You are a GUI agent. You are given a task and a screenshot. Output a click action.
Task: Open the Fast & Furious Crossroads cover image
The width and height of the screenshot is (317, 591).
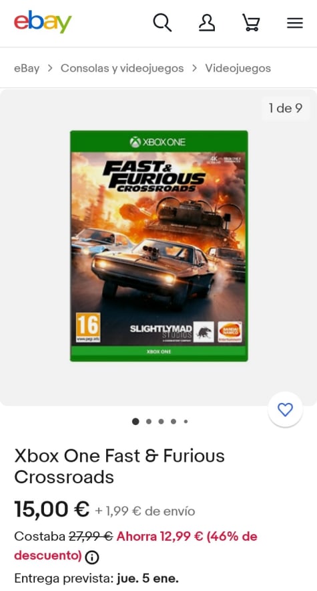point(159,246)
